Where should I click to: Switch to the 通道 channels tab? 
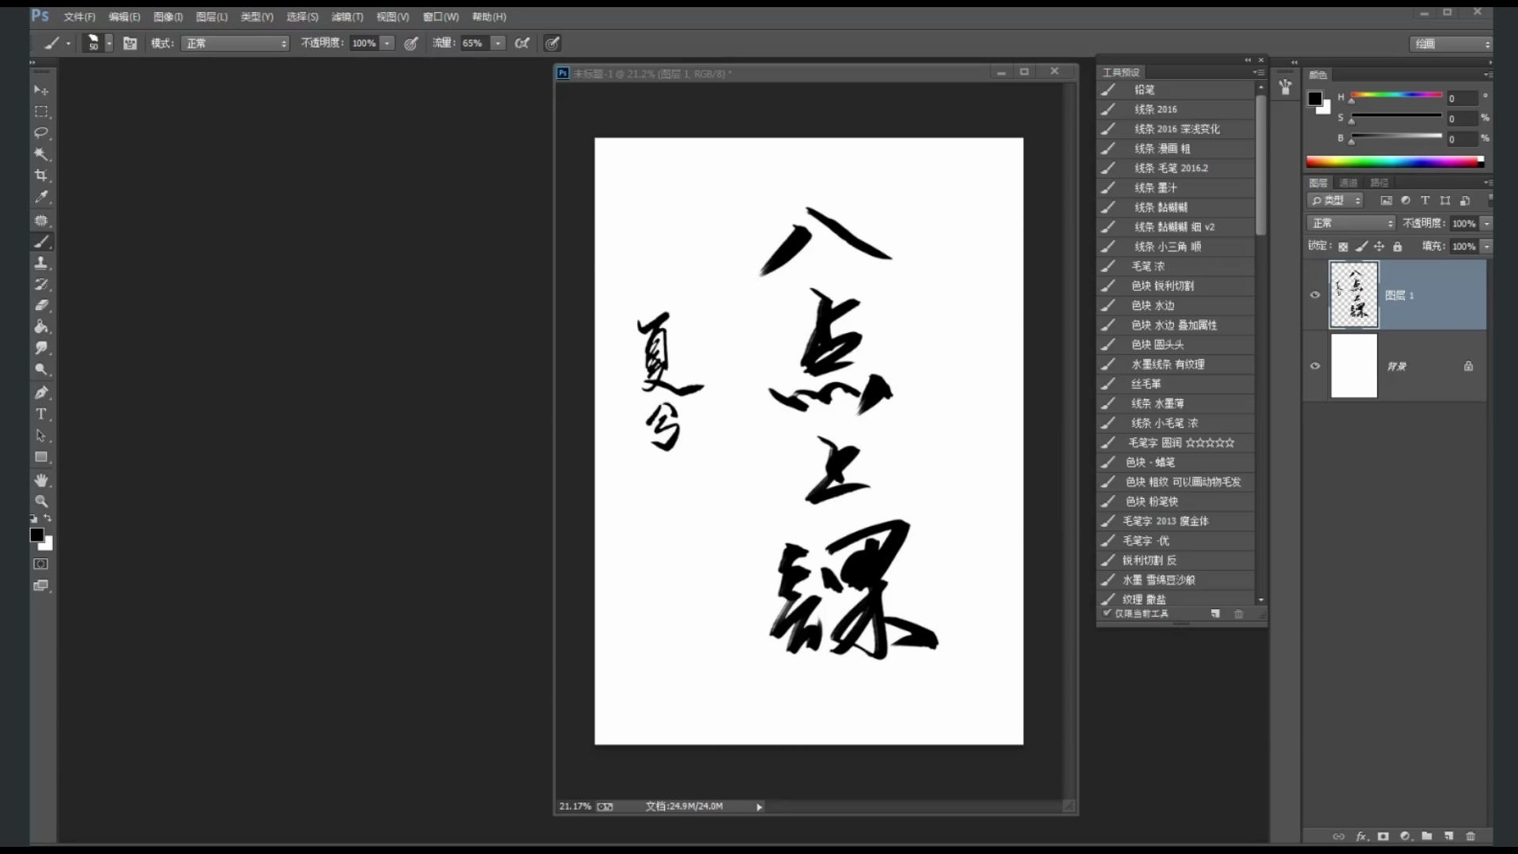click(1349, 182)
